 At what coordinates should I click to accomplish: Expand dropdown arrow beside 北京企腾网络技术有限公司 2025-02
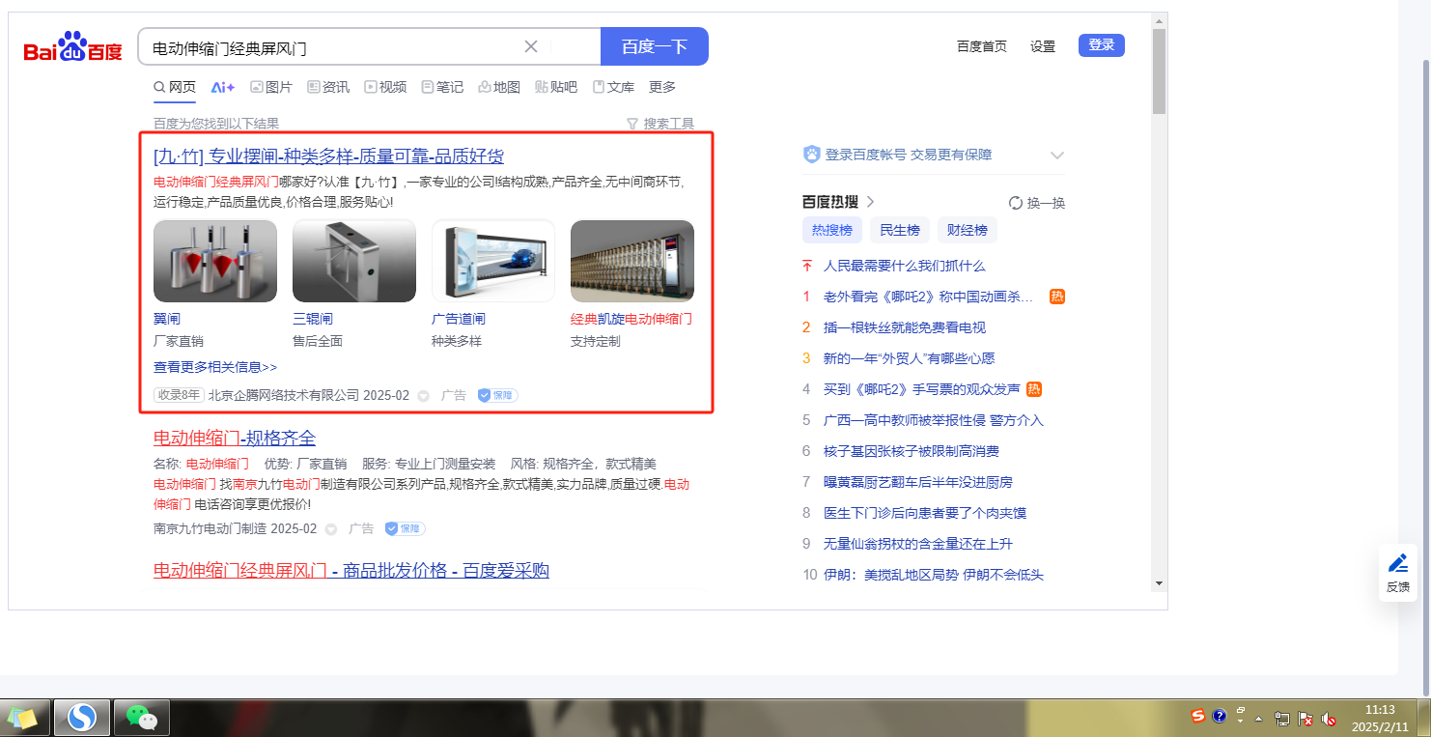tap(423, 396)
